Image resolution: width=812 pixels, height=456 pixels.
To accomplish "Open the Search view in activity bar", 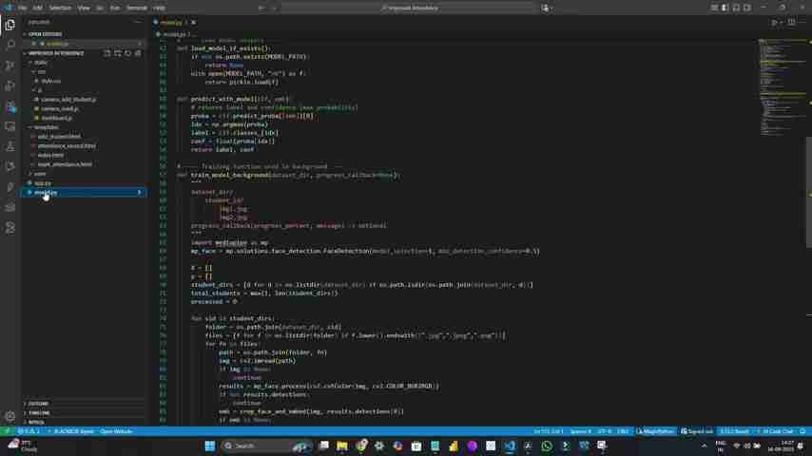I will pyautogui.click(x=10, y=45).
